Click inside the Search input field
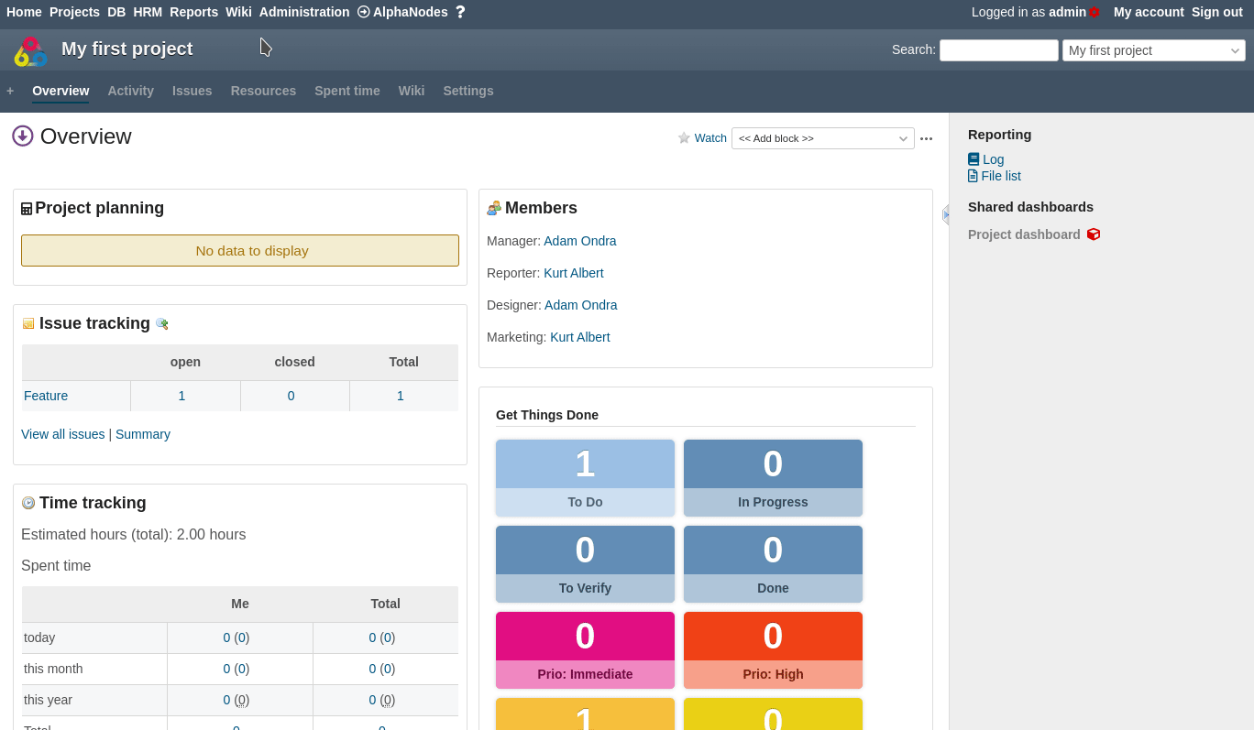Viewport: 1254px width, 730px height. 998,49
